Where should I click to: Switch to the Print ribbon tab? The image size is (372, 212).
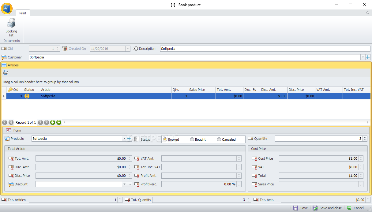23,13
